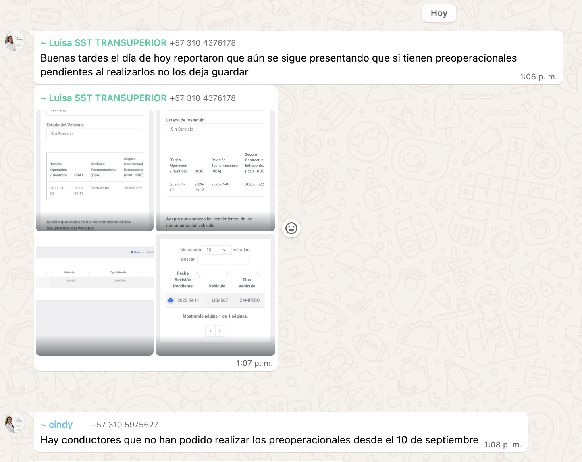Click the Hoy date chip

pyautogui.click(x=439, y=13)
